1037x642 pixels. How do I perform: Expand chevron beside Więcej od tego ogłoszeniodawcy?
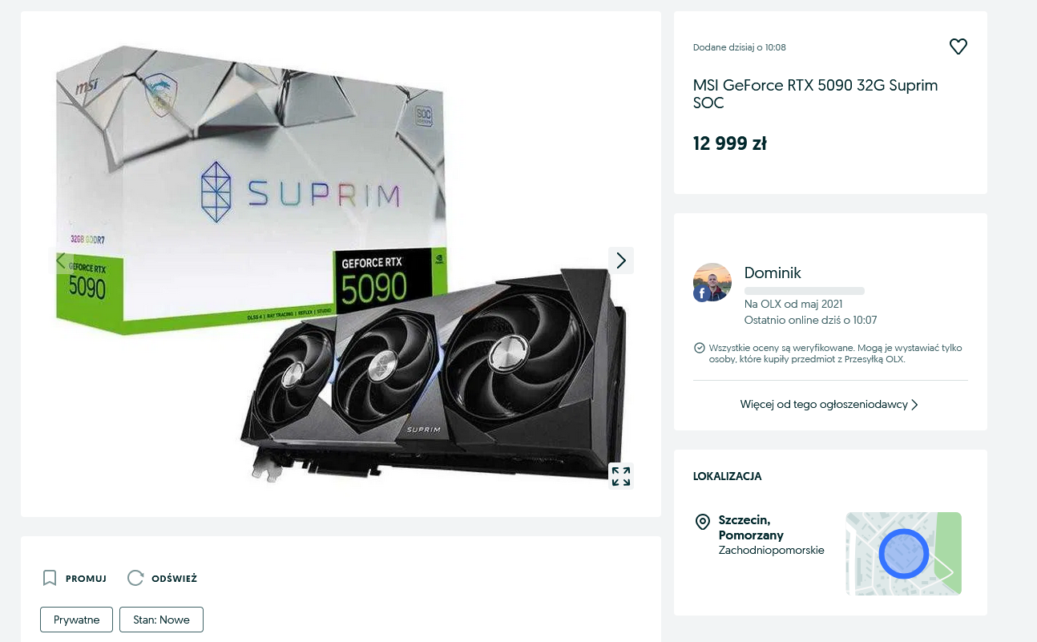point(914,405)
